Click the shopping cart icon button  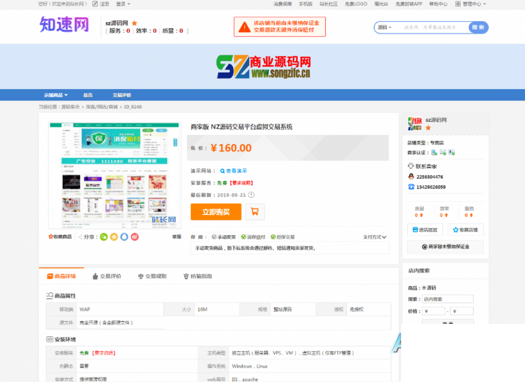click(x=255, y=212)
